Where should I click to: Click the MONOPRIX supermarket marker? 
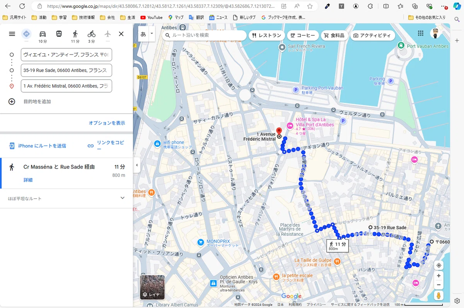pos(201,242)
